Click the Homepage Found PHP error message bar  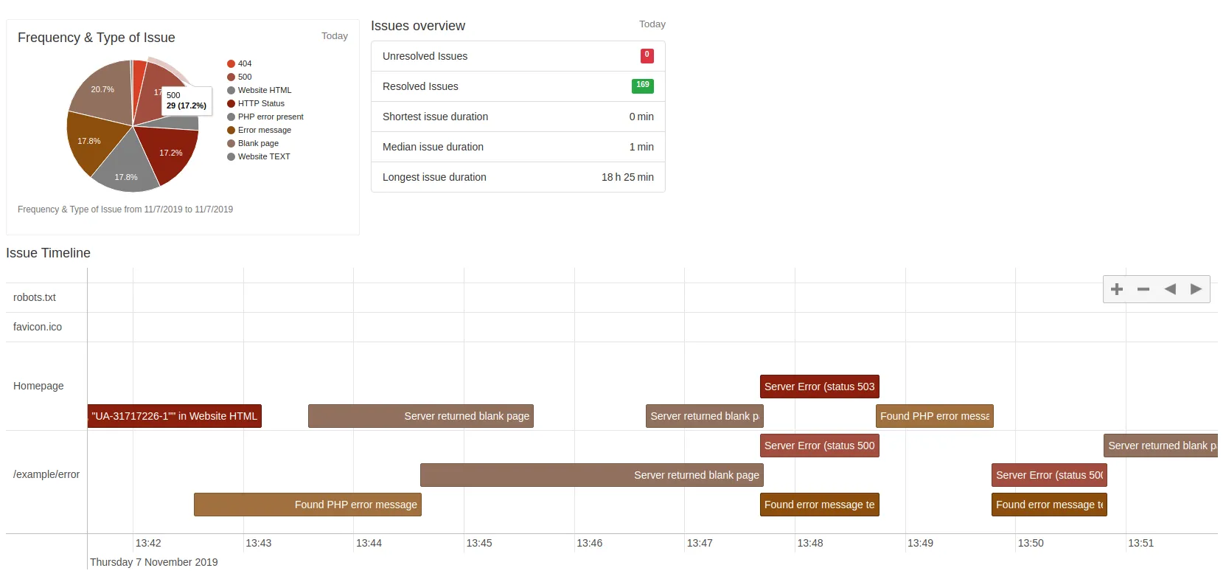[x=934, y=416]
